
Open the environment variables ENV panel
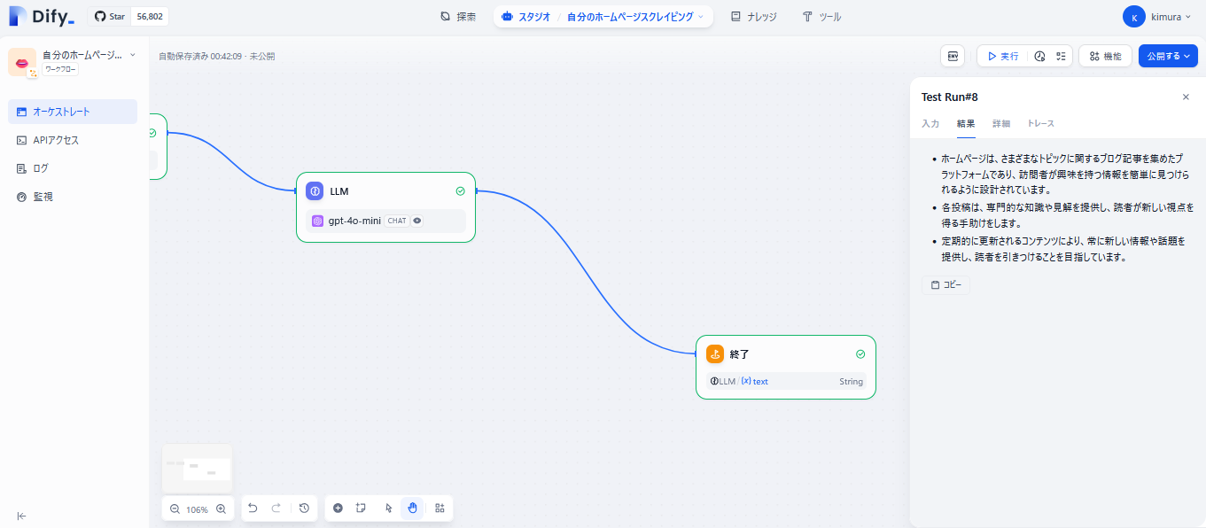pos(953,56)
